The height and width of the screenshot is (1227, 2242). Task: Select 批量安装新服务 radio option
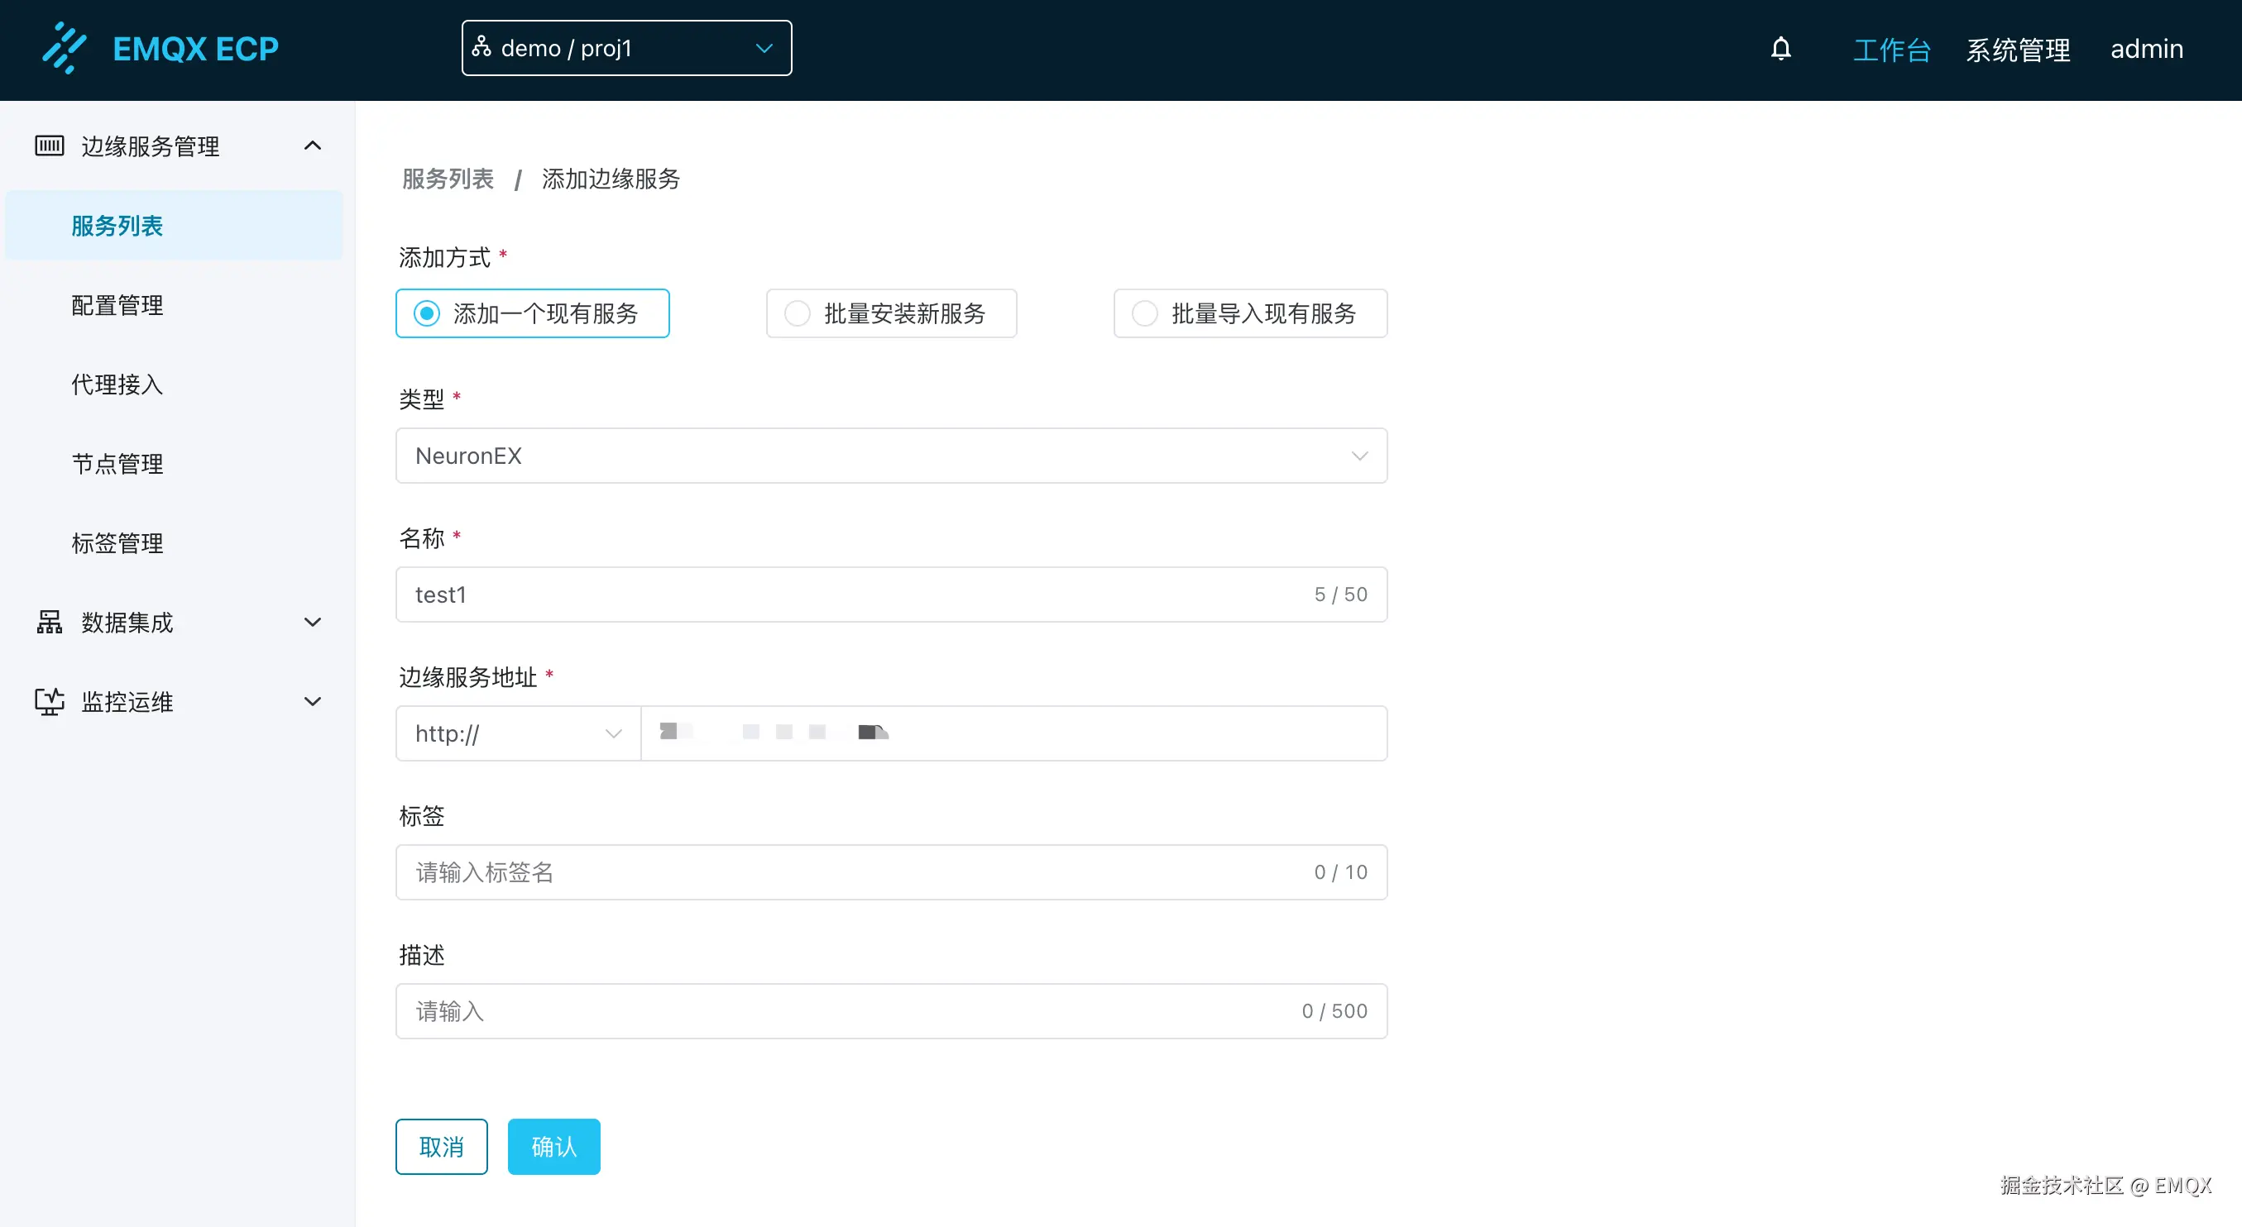798,313
